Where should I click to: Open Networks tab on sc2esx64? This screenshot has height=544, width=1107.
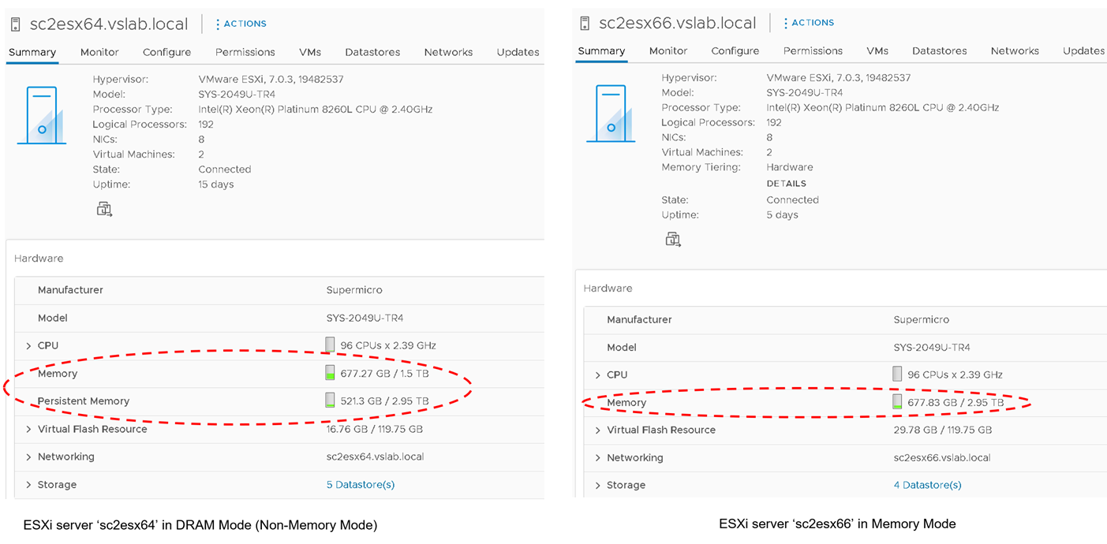pyautogui.click(x=448, y=52)
